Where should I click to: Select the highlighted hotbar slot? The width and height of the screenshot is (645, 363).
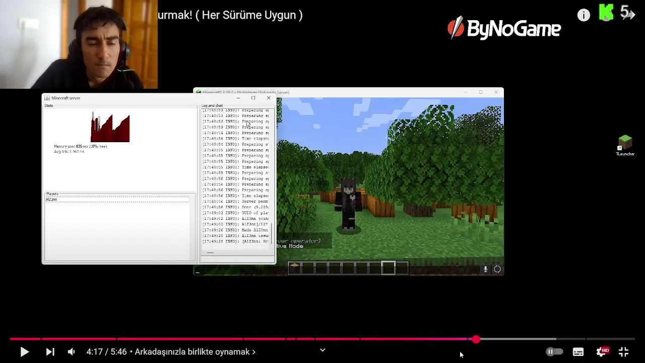[389, 268]
